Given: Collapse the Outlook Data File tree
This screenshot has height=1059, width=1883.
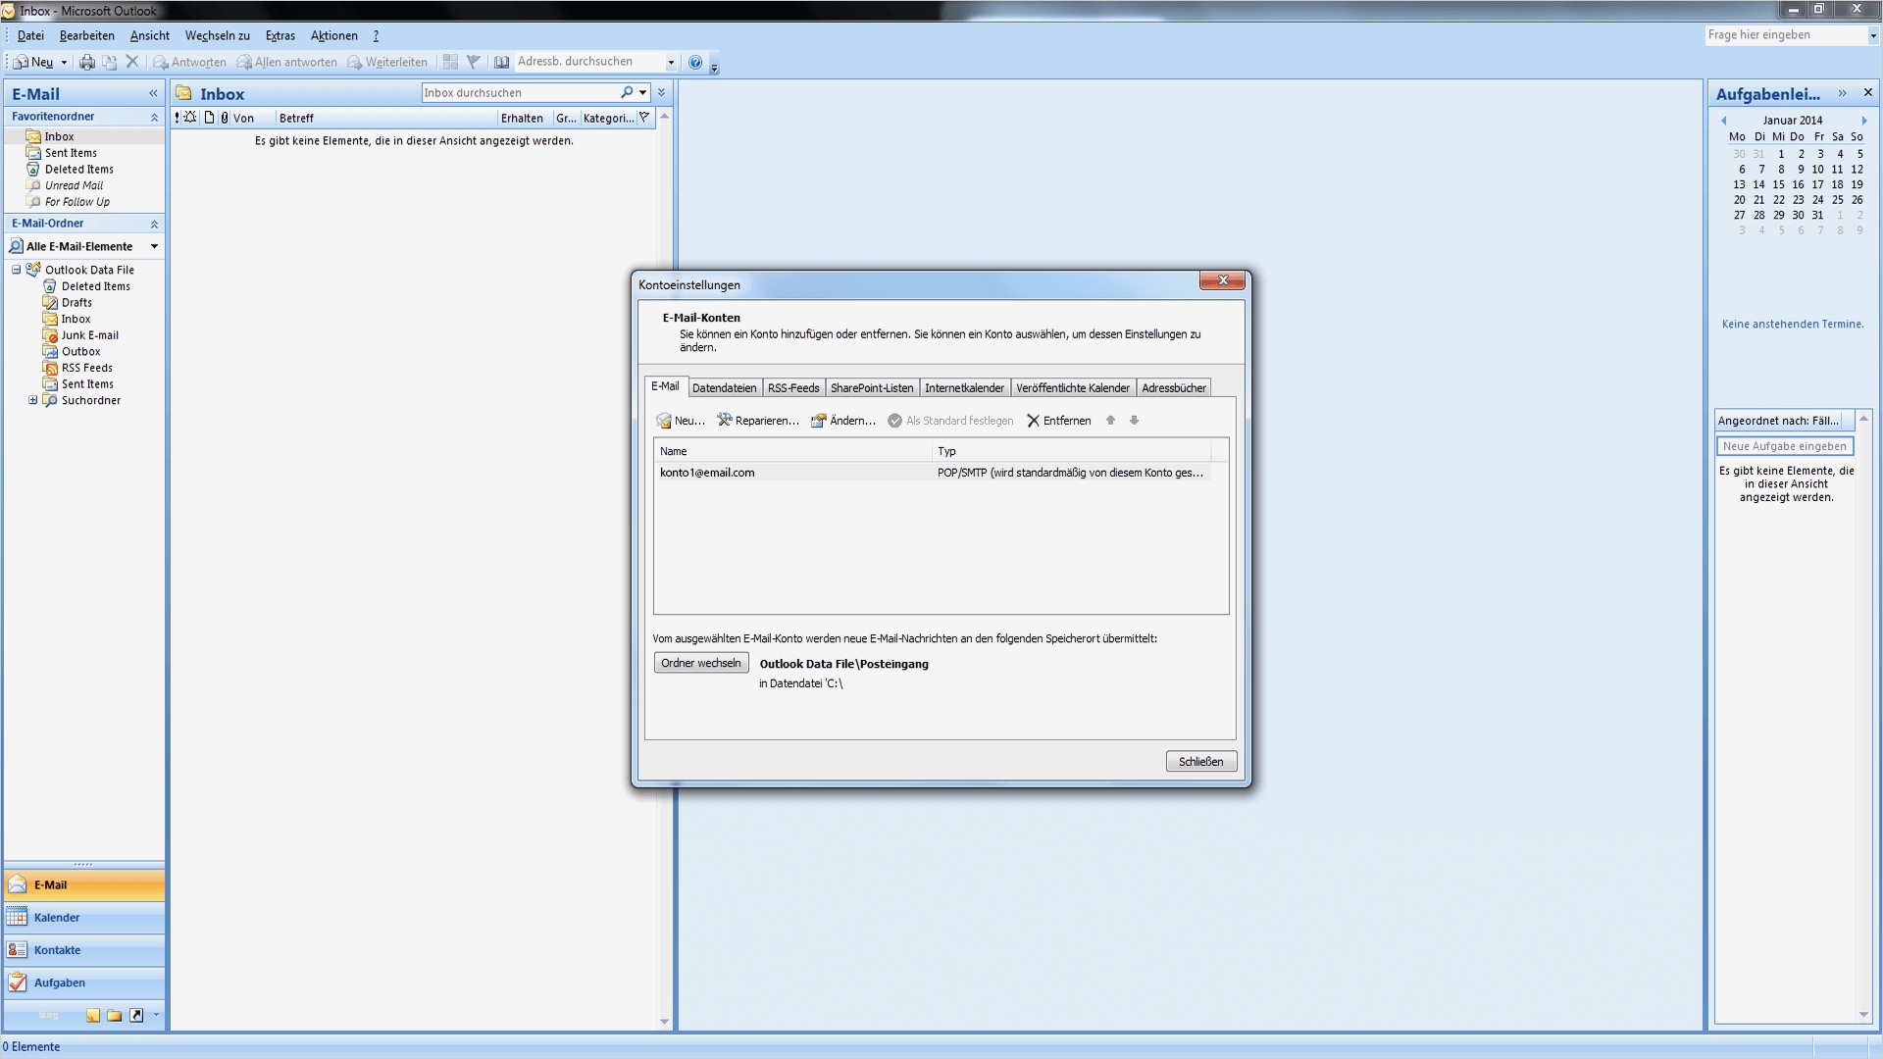Looking at the screenshot, I should (x=17, y=270).
